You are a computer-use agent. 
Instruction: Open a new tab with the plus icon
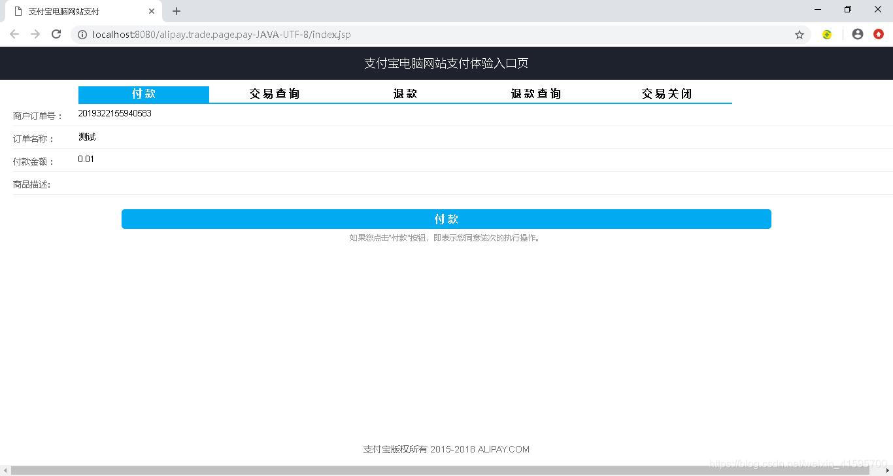(177, 11)
